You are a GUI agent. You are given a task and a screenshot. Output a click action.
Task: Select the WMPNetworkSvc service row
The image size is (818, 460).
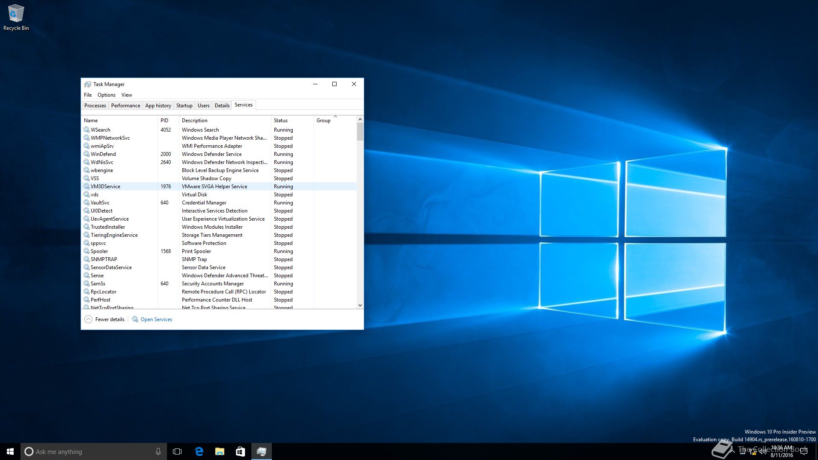219,138
